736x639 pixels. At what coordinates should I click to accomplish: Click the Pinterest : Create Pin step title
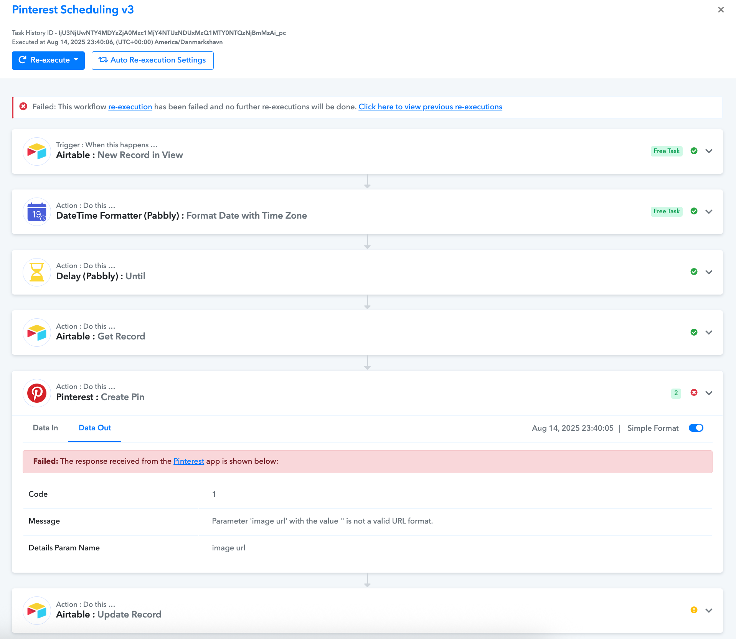(100, 397)
